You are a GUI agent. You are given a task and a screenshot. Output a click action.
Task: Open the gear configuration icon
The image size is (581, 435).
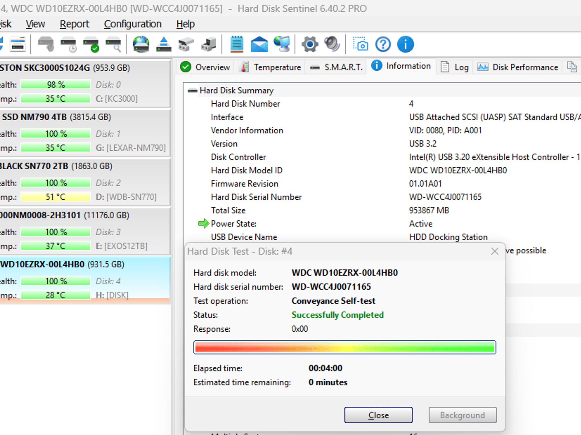(x=310, y=44)
